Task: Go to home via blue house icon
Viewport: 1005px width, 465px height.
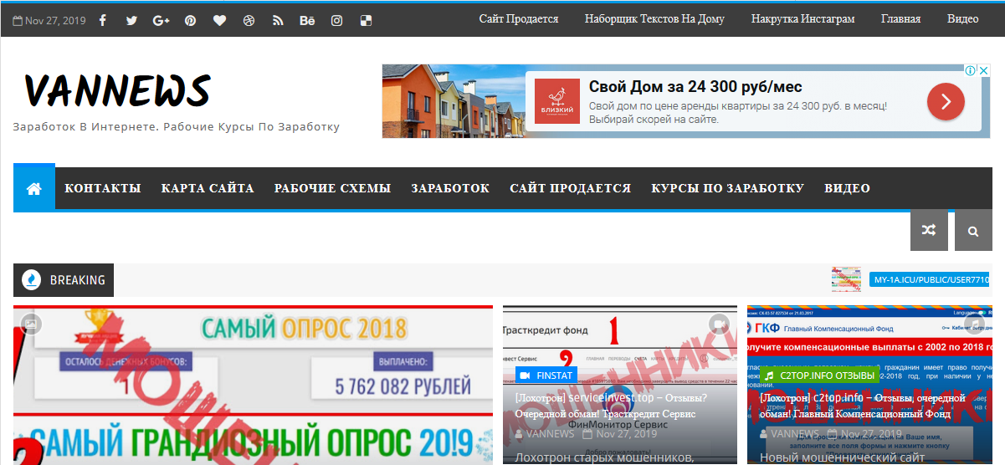Action: 34,188
